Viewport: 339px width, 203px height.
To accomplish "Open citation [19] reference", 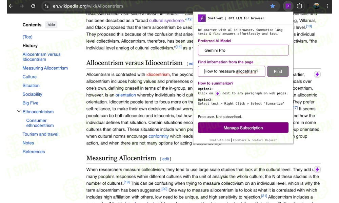I will (127, 182).
